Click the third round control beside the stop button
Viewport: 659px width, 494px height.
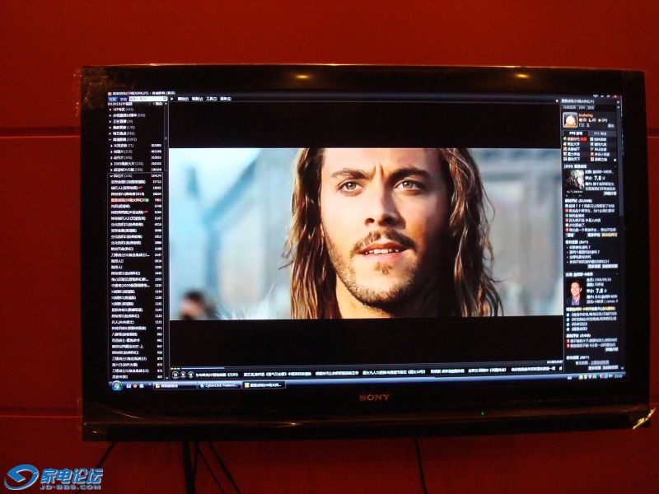[191, 375]
